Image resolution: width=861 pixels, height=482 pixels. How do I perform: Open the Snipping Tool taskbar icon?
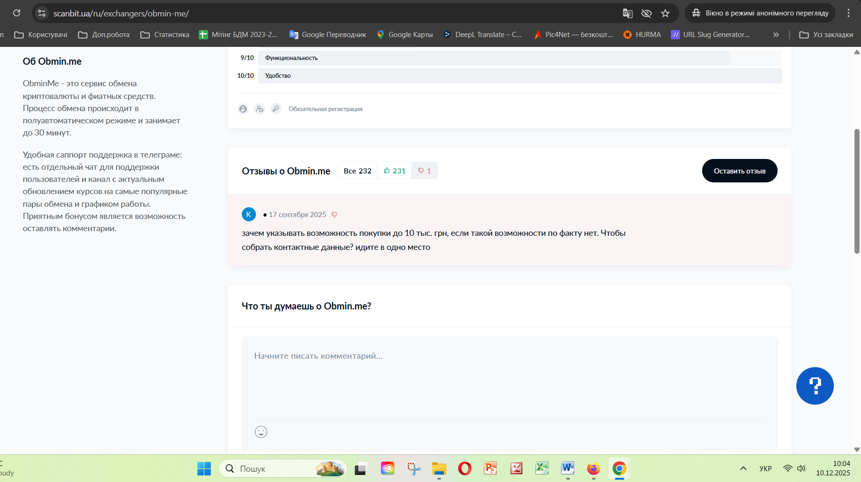(413, 468)
